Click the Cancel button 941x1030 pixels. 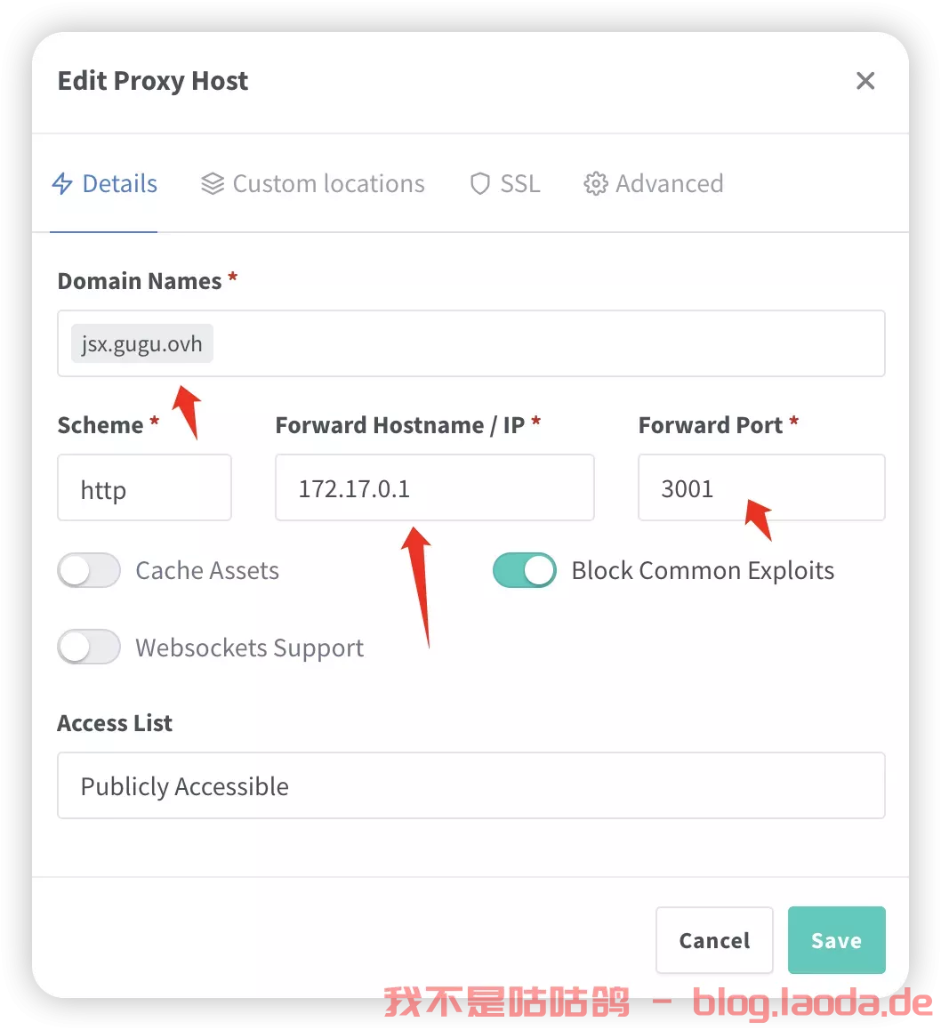[714, 940]
